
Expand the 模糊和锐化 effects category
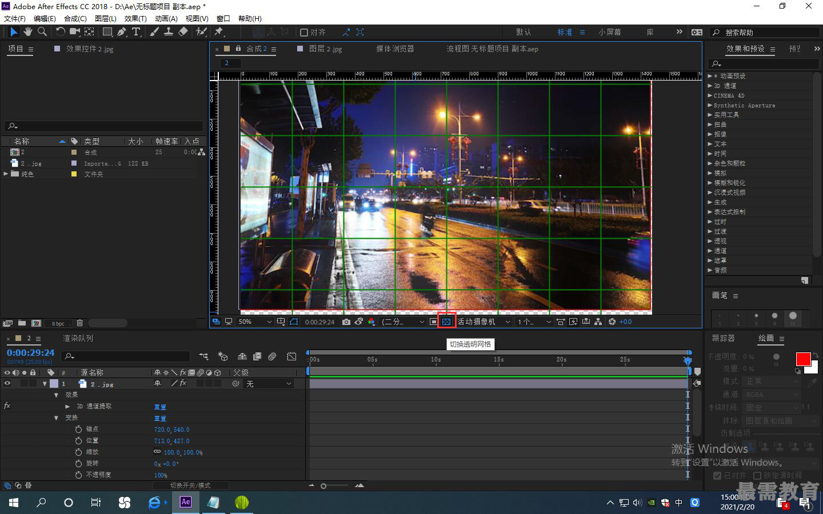pos(710,183)
